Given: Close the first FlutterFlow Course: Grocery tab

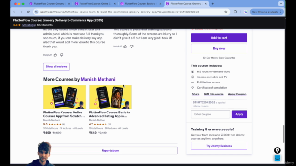Looking at the screenshot, I should [x=69, y=4].
